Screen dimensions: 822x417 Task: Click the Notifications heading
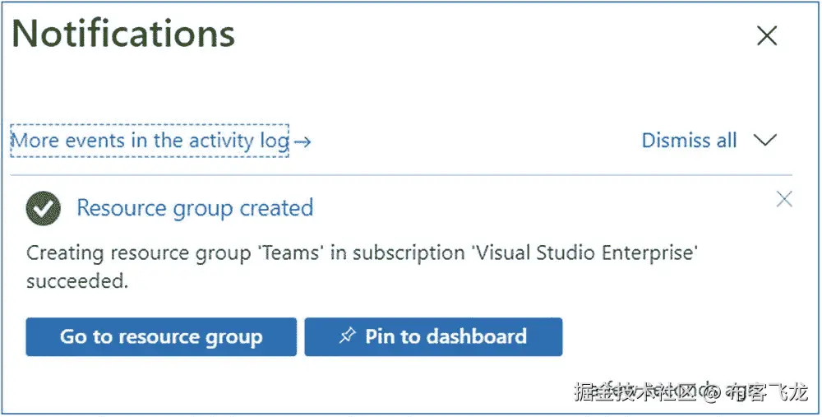click(x=124, y=35)
